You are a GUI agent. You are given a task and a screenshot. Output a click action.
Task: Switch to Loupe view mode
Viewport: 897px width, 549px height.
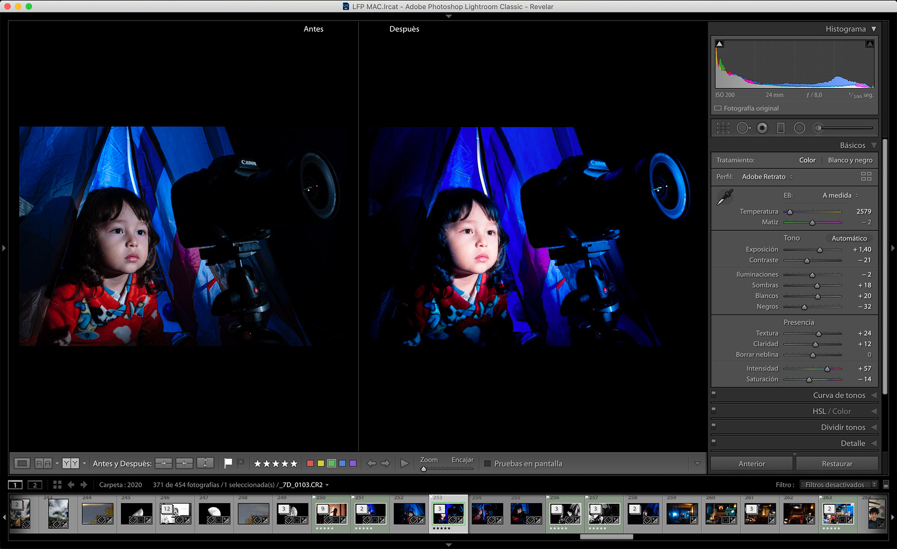(21, 463)
